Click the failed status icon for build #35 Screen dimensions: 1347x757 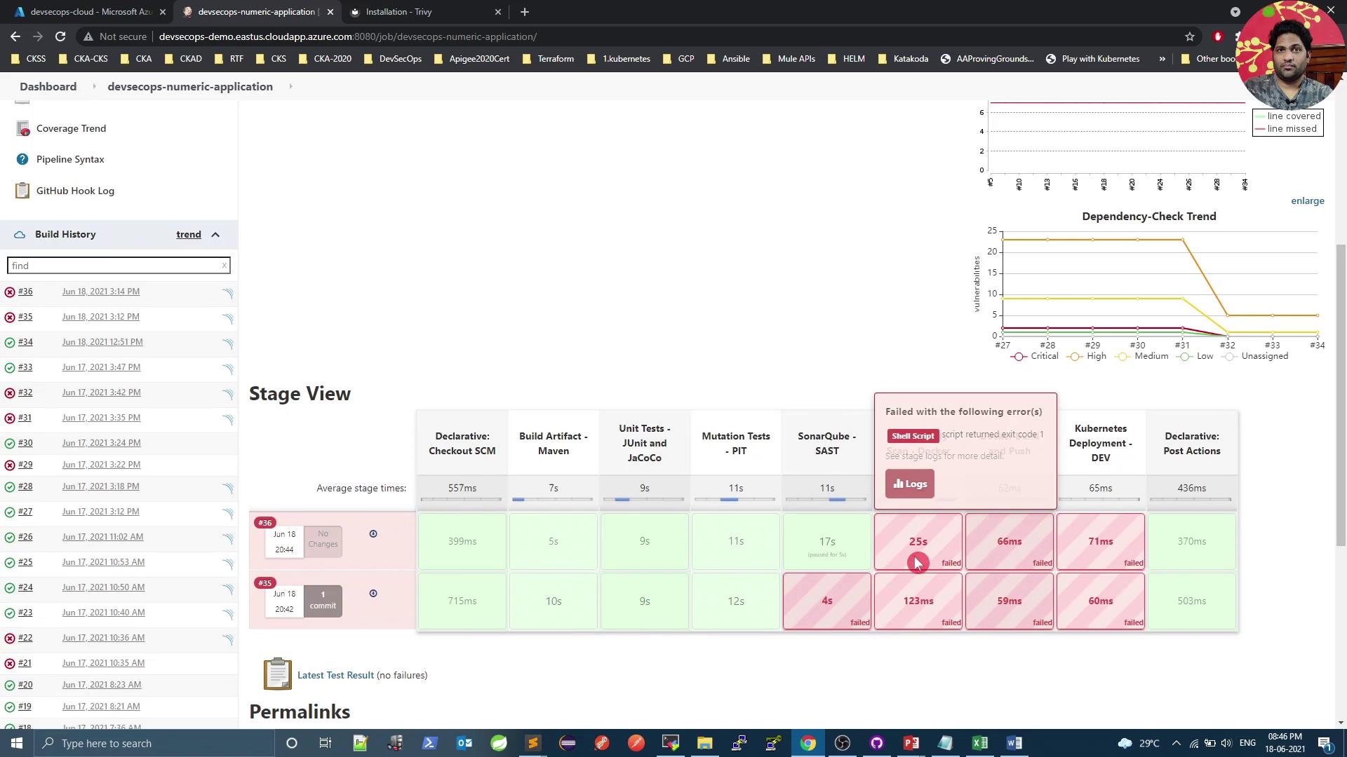pos(10,318)
